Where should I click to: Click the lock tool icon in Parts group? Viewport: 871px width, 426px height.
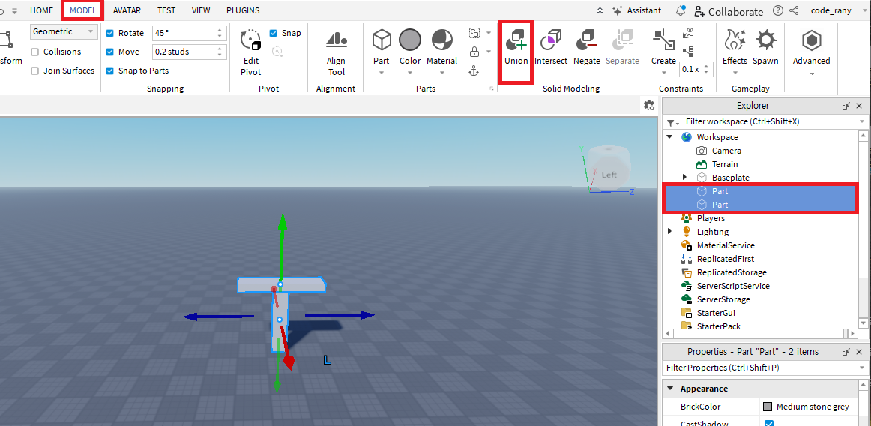pos(474,52)
